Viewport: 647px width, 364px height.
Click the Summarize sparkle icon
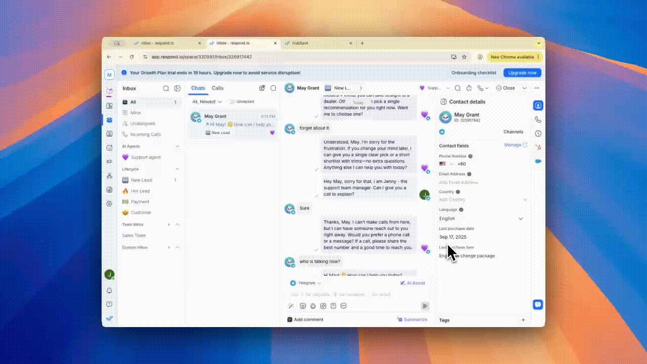pos(400,319)
